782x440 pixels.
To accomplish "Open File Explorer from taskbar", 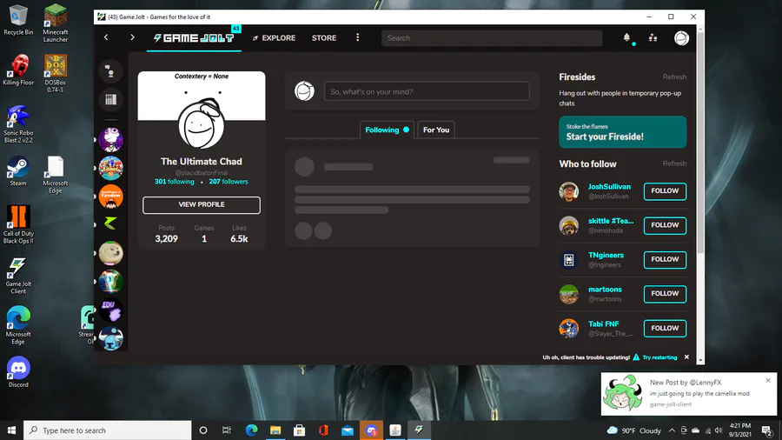I will coord(275,430).
